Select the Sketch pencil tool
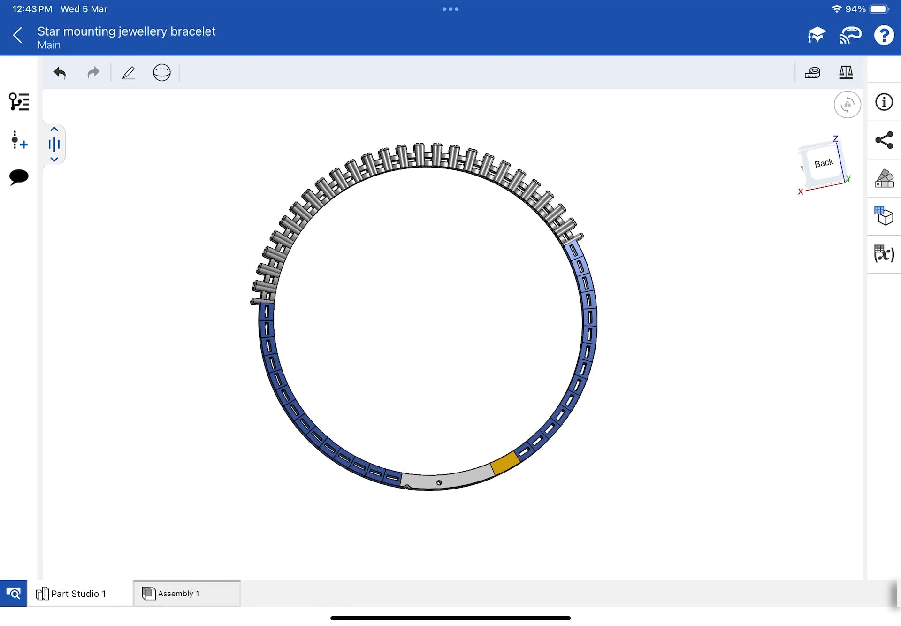The width and height of the screenshot is (901, 626). (128, 73)
